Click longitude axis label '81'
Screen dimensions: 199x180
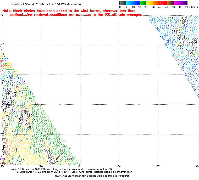80,166
